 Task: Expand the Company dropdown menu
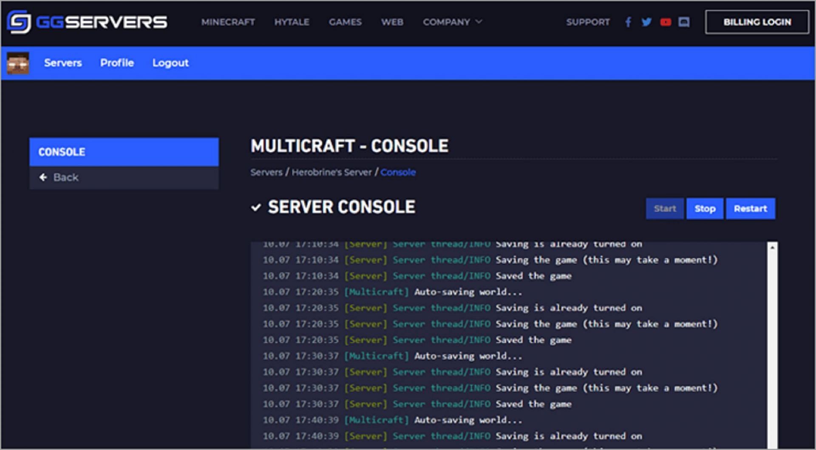452,22
